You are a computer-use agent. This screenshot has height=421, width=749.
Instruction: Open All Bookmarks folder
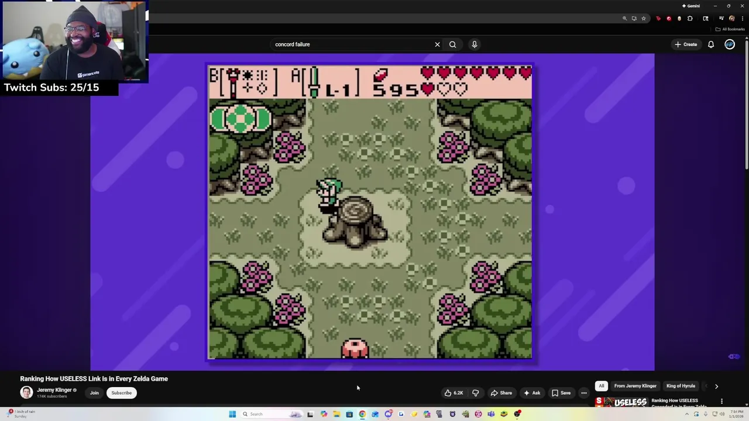(730, 29)
